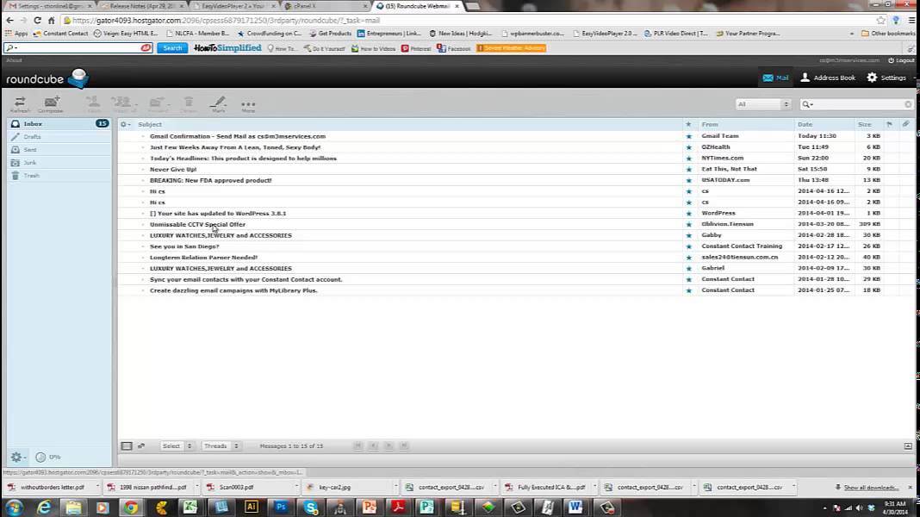Screen dimensions: 920x517
Task: Switch to the Release Notes browser tab
Action: (140, 6)
